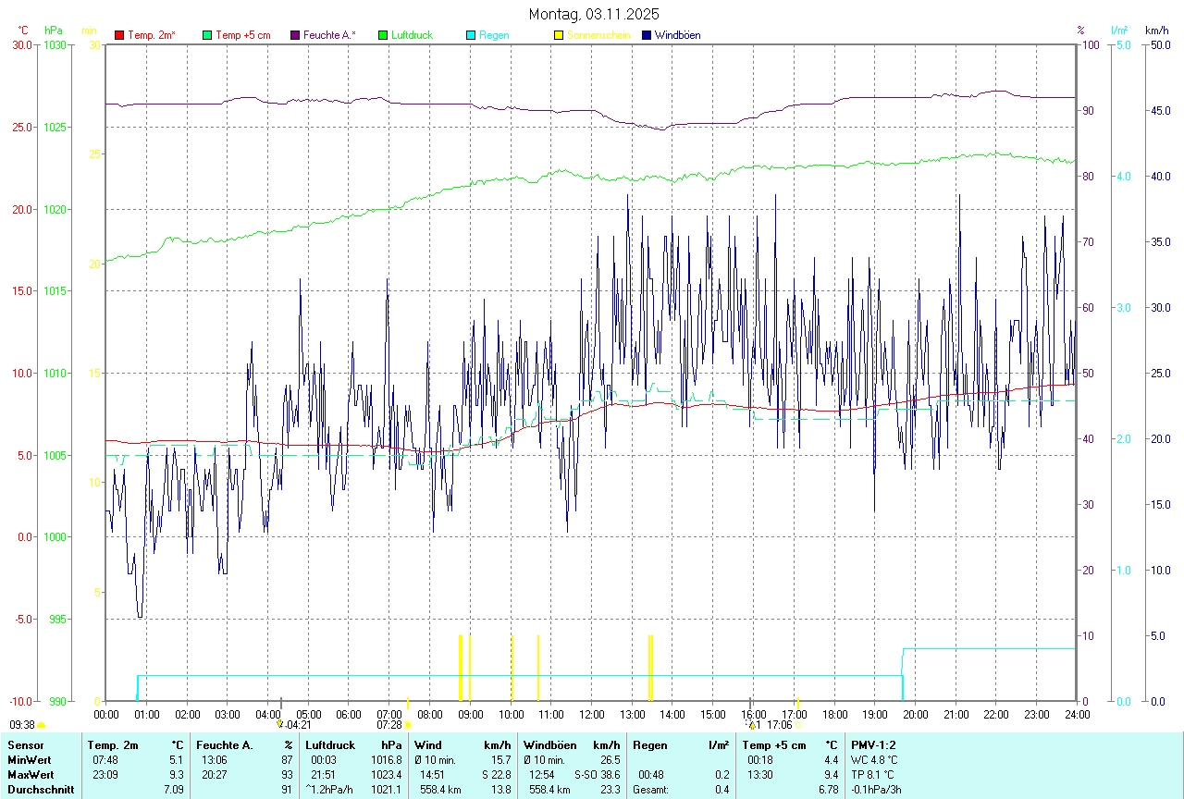
Task: Click the yellow Sonnenschein legend square
Action: tap(559, 35)
